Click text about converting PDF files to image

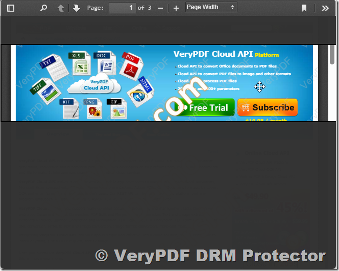point(234,74)
